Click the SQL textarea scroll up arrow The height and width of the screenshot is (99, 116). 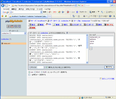[87, 35]
